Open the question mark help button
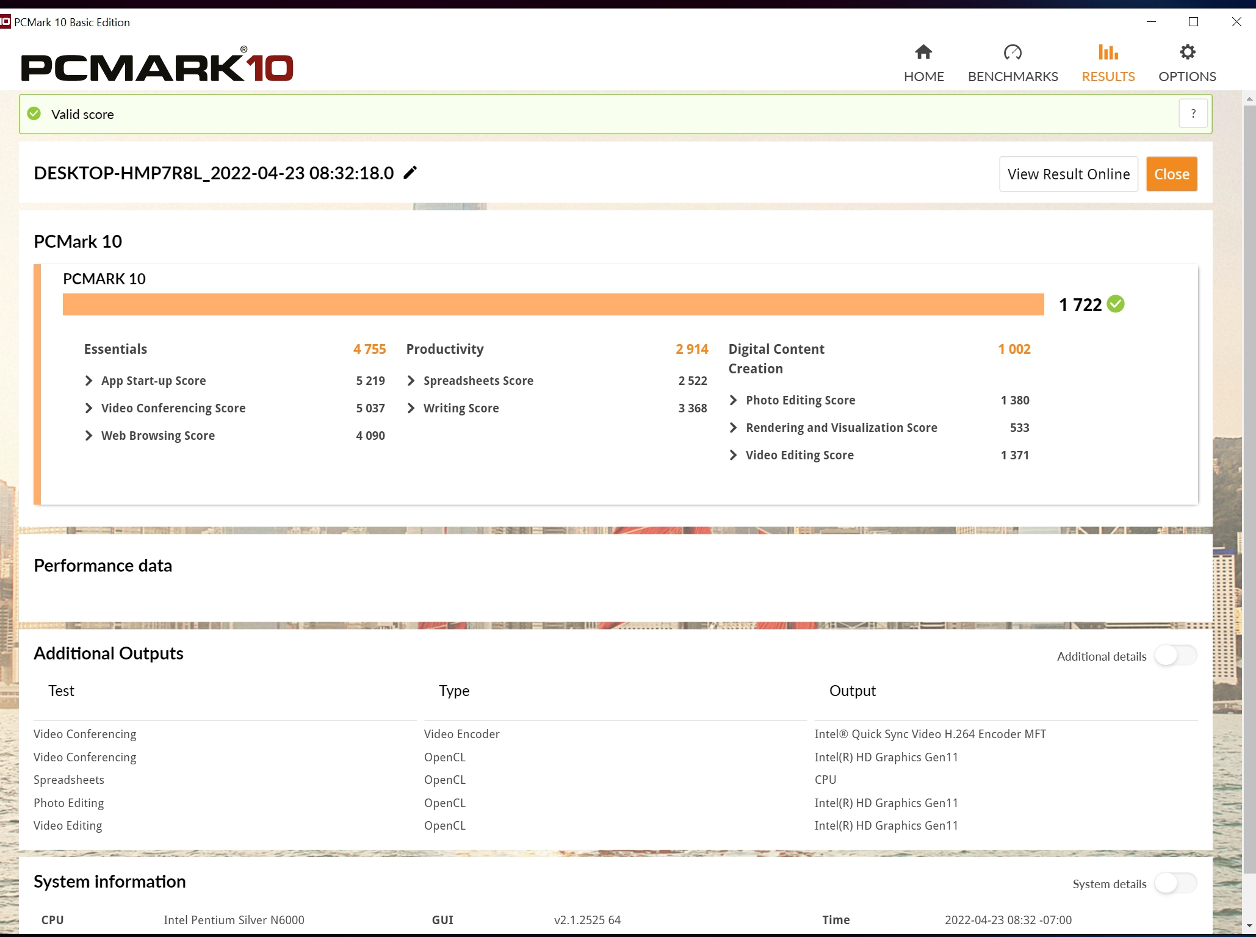1256x937 pixels. coord(1193,113)
